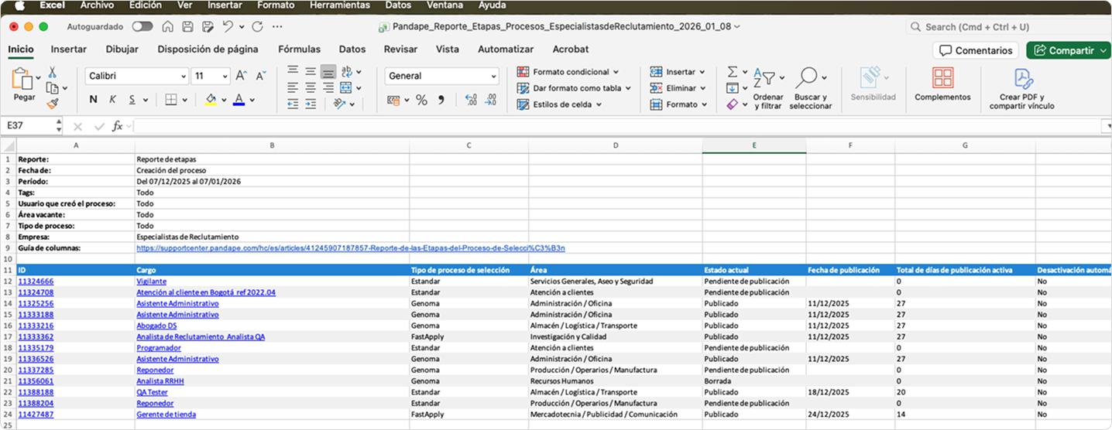Toggle bold formatting (N)
1112x430 pixels.
(94, 100)
